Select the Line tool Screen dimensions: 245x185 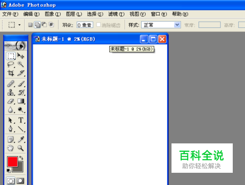(21, 129)
